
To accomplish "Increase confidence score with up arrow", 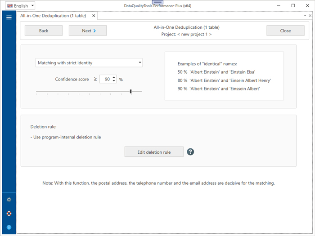I will click(x=114, y=77).
